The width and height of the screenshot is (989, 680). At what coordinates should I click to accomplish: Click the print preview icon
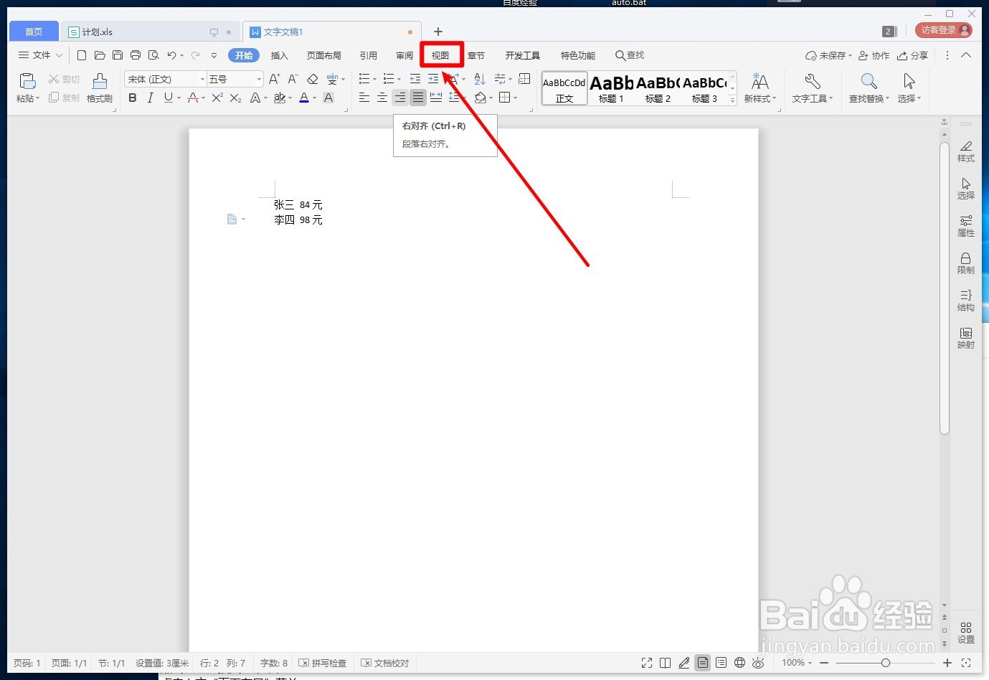pos(153,55)
